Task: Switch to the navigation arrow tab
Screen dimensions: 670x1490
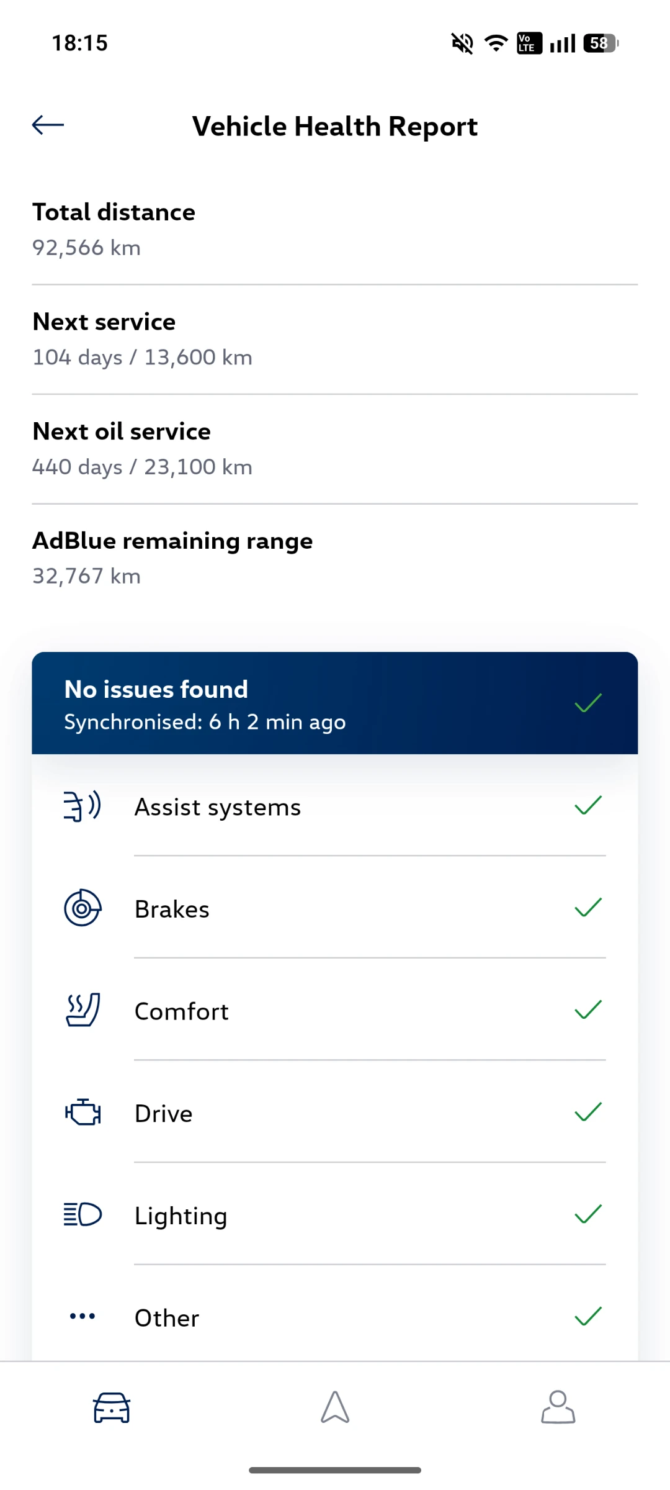Action: pos(335,1407)
